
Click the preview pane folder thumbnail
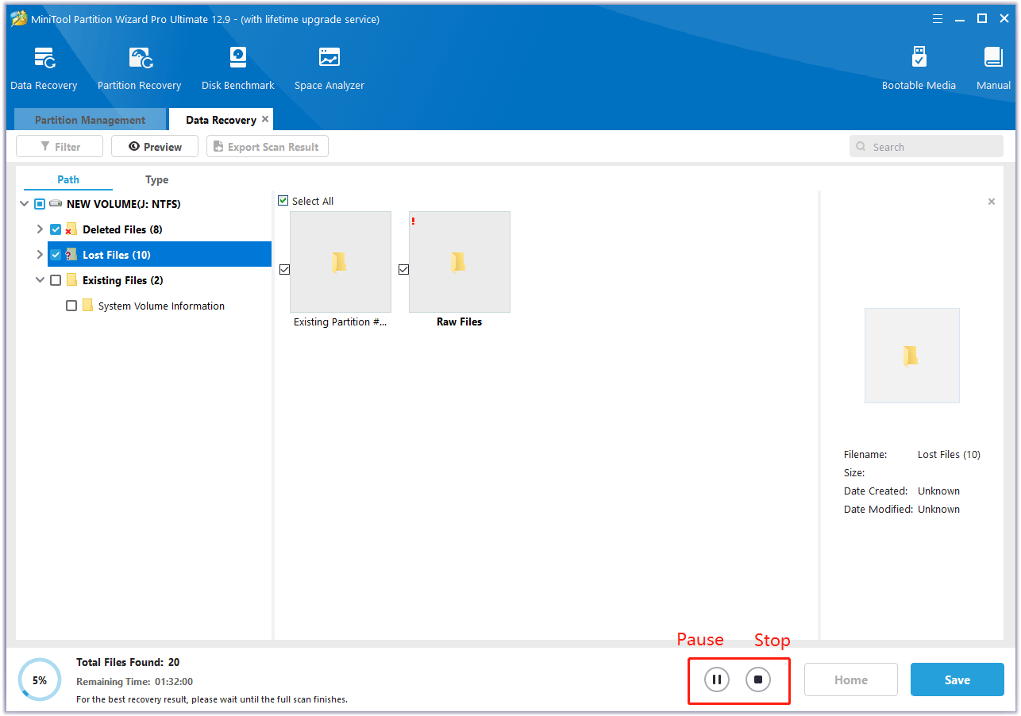tap(912, 356)
